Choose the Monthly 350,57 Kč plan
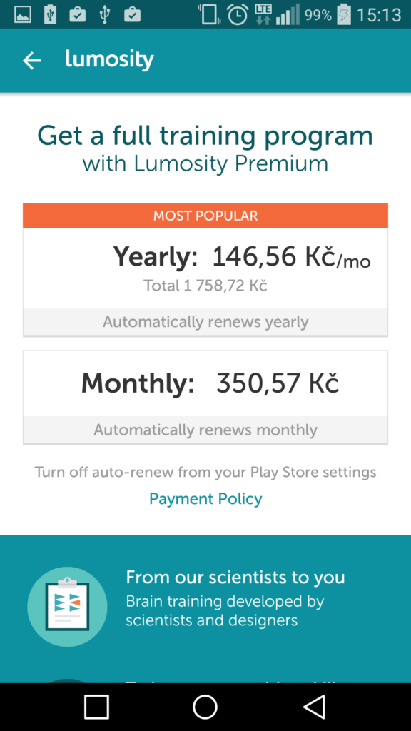This screenshot has height=731, width=411. (x=205, y=397)
